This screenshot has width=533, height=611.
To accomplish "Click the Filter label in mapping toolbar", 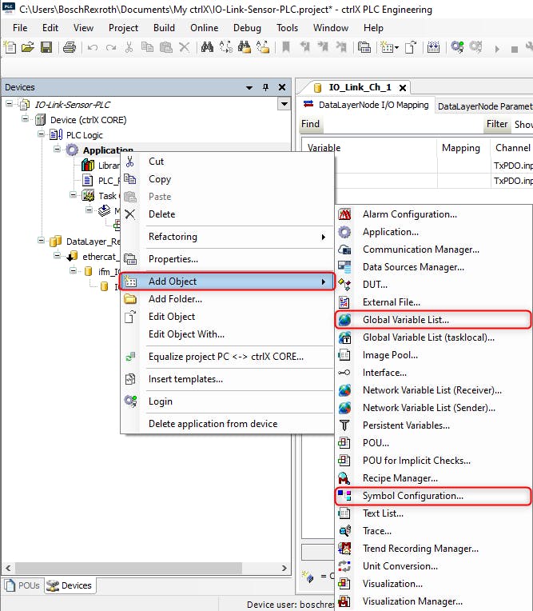I will pos(497,124).
